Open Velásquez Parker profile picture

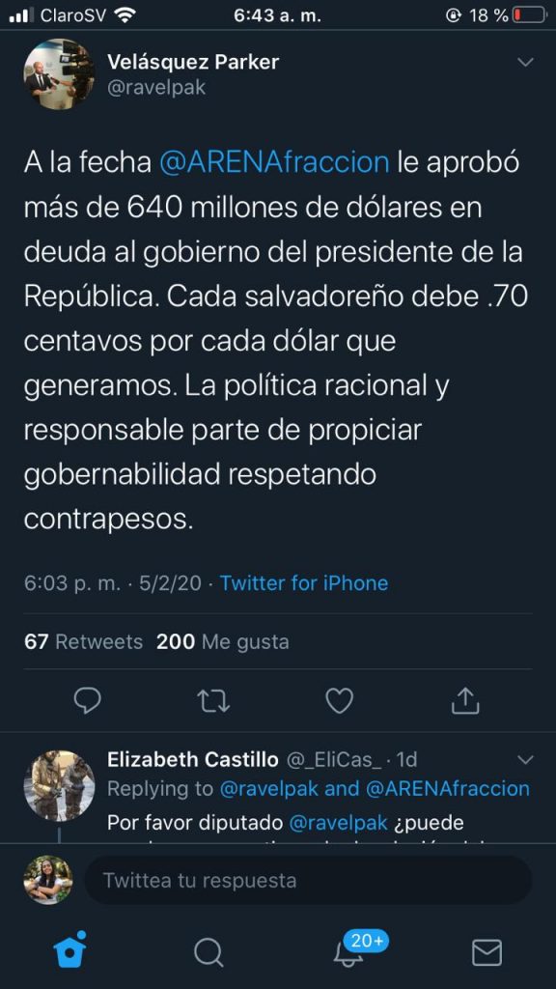[59, 74]
